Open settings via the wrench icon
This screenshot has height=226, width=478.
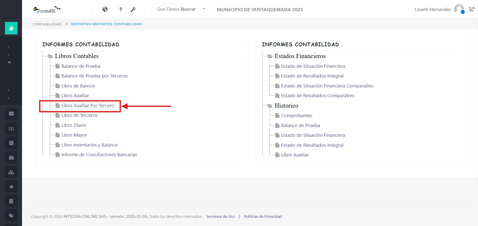(x=133, y=9)
